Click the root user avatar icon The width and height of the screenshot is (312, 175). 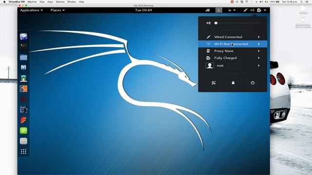(x=210, y=66)
